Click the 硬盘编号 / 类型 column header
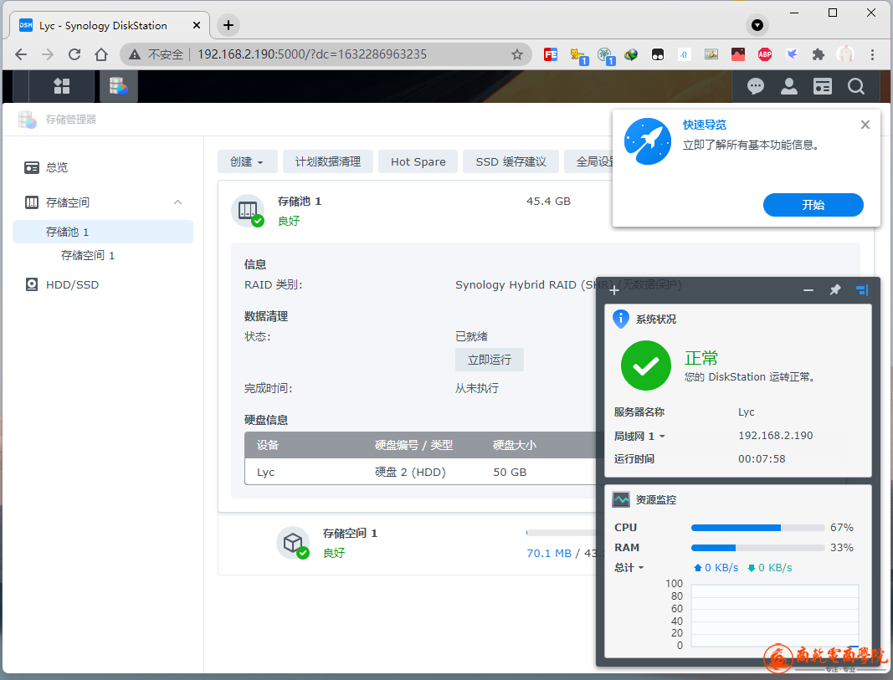Image resolution: width=893 pixels, height=680 pixels. click(413, 445)
